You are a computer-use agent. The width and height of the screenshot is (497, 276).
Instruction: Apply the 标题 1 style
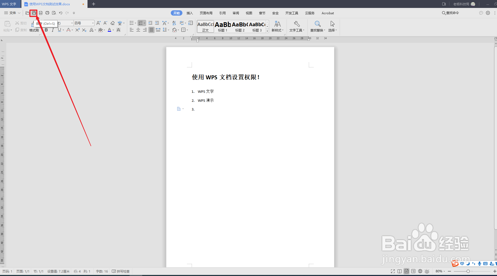223,26
